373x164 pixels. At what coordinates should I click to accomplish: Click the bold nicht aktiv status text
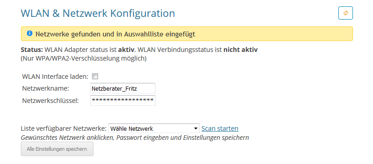(x=240, y=50)
